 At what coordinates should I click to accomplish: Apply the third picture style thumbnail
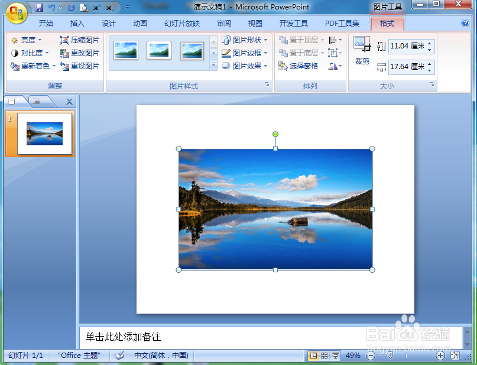192,51
